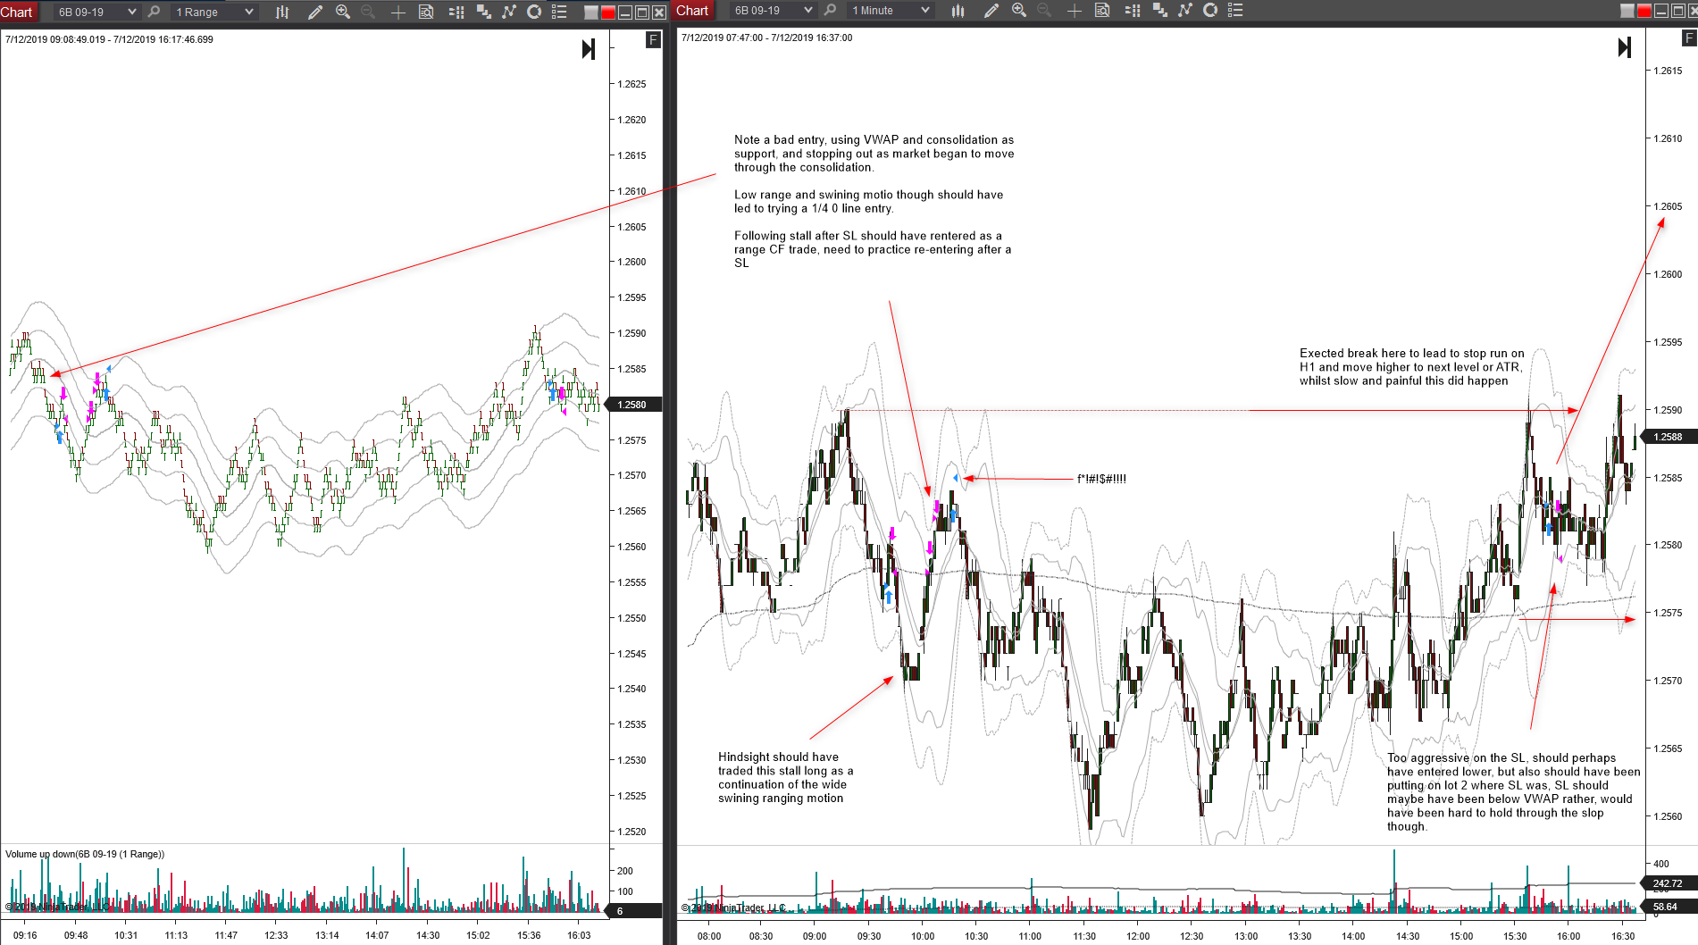
Task: Toggle red link button in left chart
Action: 608,13
